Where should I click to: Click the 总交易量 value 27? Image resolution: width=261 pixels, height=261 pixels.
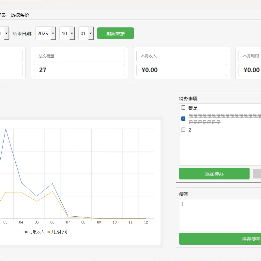point(43,70)
